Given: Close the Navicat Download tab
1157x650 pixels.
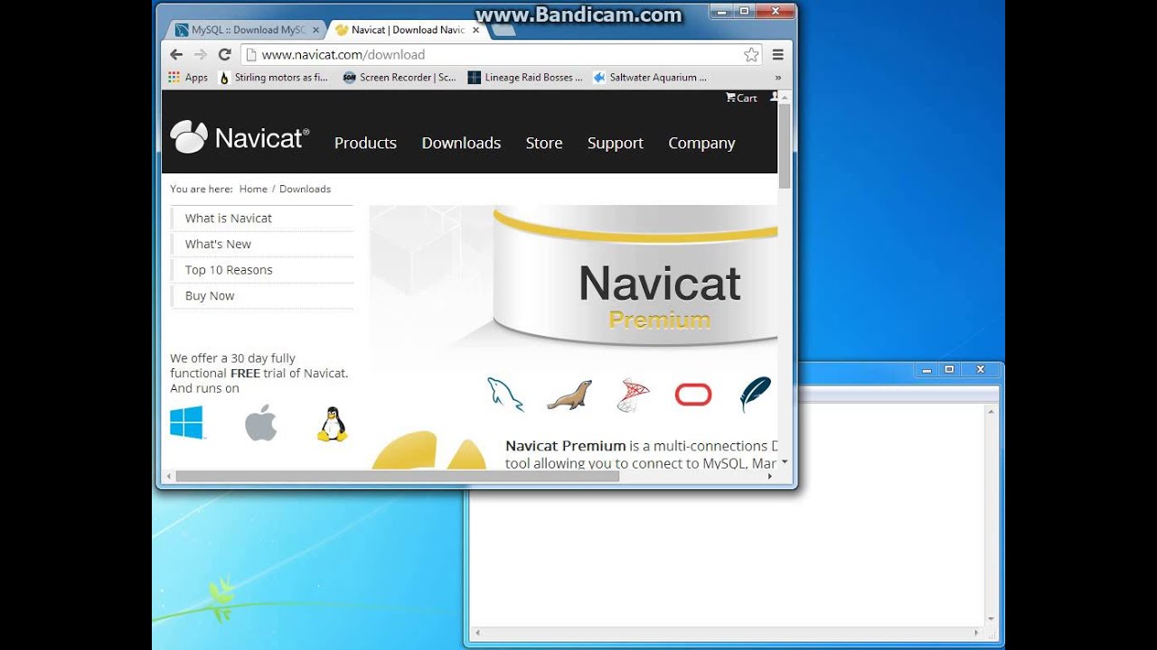Looking at the screenshot, I should (x=475, y=30).
